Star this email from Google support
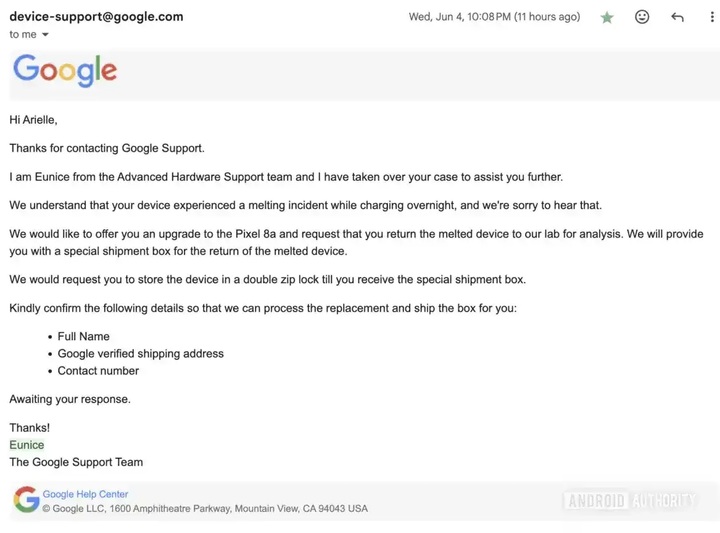 click(607, 18)
